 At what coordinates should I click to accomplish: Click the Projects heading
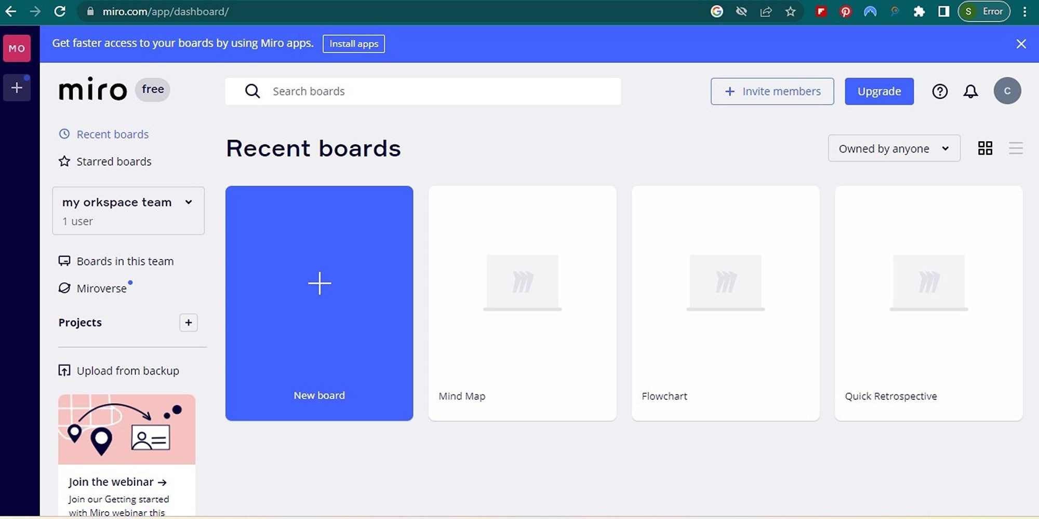click(80, 323)
